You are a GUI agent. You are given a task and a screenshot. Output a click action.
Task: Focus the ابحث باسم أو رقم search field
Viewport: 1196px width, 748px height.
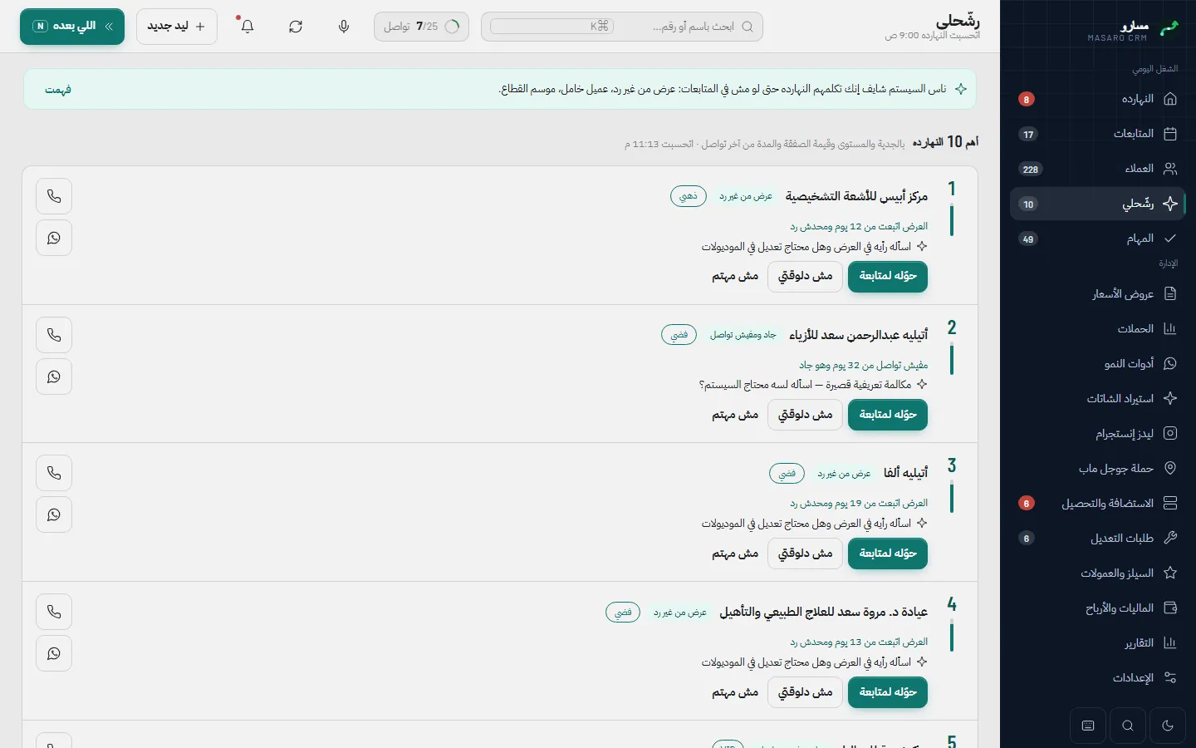[622, 27]
